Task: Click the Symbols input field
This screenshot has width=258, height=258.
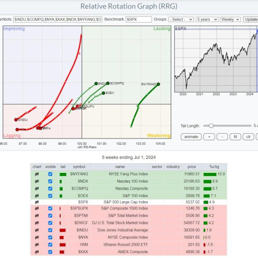Action: 58,19
